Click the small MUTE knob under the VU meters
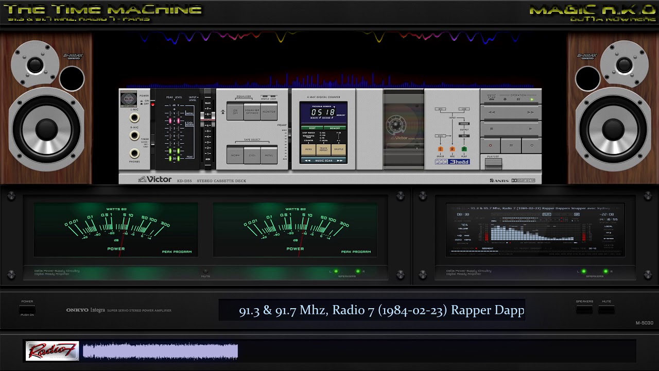The image size is (659, 371). (x=205, y=271)
